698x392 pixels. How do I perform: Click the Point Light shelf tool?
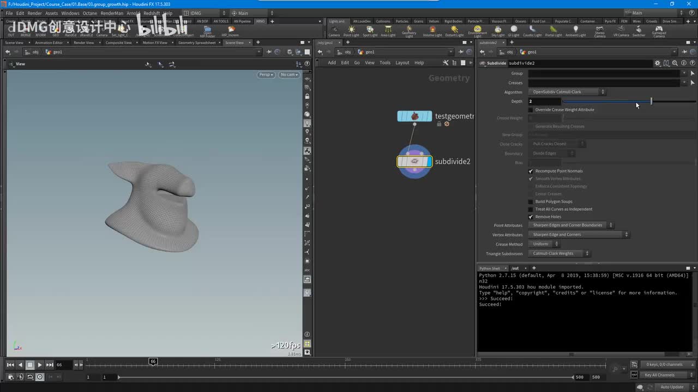coord(351,31)
